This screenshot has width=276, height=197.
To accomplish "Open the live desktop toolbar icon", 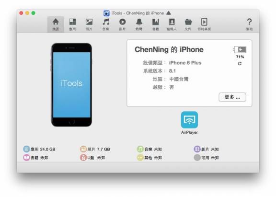I will [x=204, y=24].
